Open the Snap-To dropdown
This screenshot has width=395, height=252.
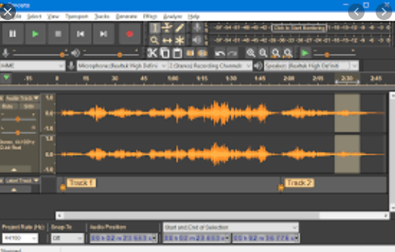coord(67,238)
